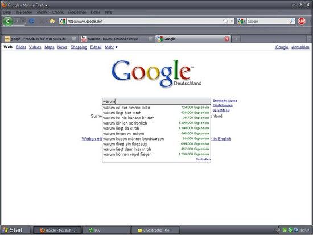Expand the Mehr dropdown

coord(111,47)
